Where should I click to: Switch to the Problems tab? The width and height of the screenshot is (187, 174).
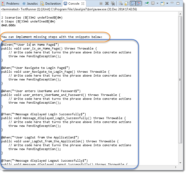coord(10,4)
